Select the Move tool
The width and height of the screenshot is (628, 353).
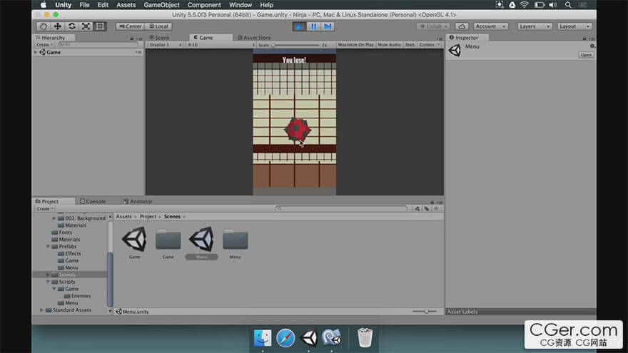click(58, 26)
